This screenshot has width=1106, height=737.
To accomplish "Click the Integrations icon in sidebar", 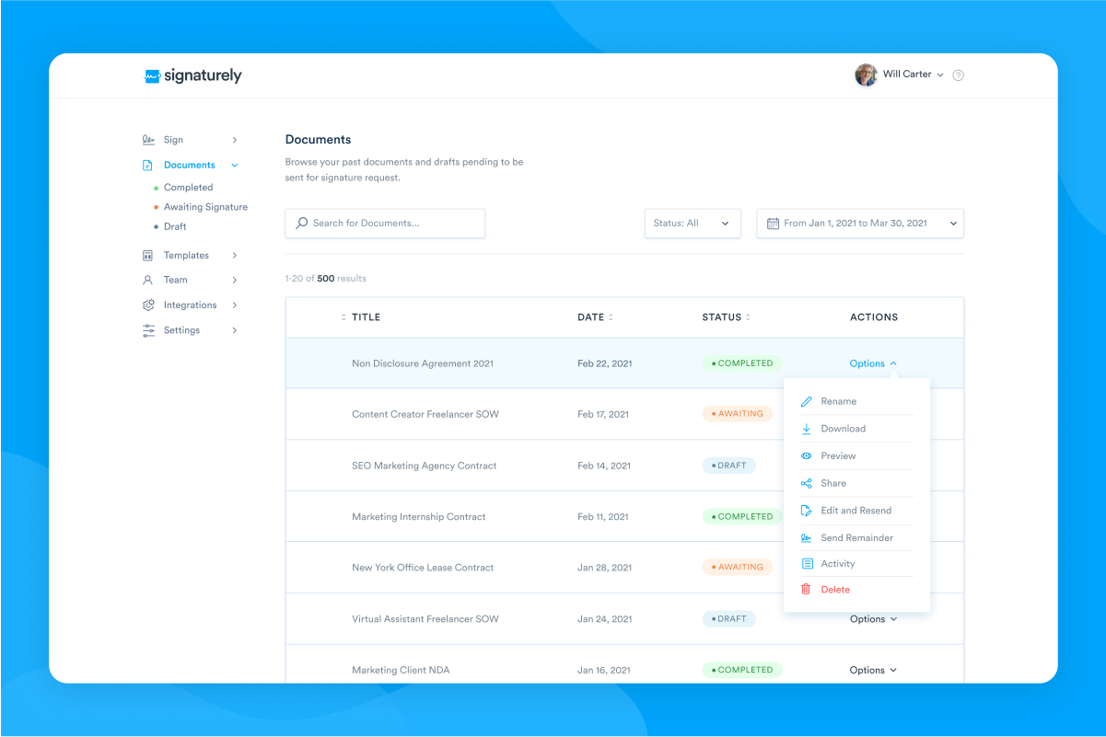I will tap(148, 305).
